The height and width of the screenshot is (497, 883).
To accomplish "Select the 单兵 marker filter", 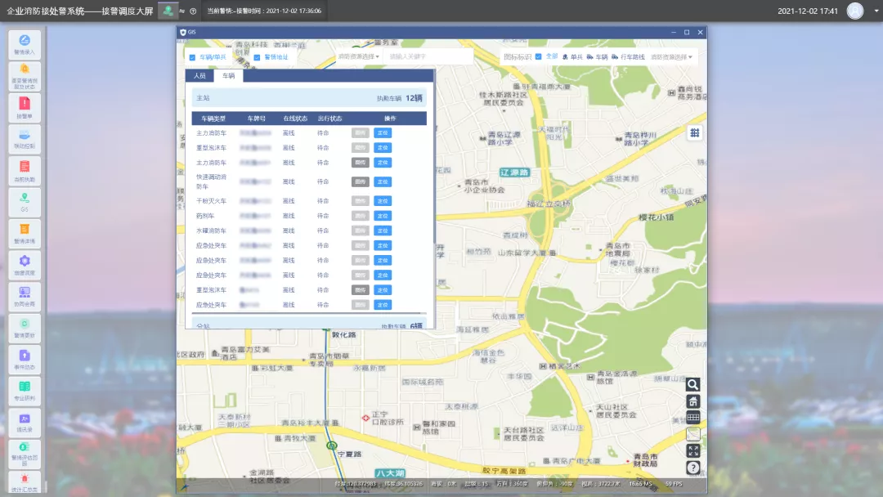I will [572, 57].
